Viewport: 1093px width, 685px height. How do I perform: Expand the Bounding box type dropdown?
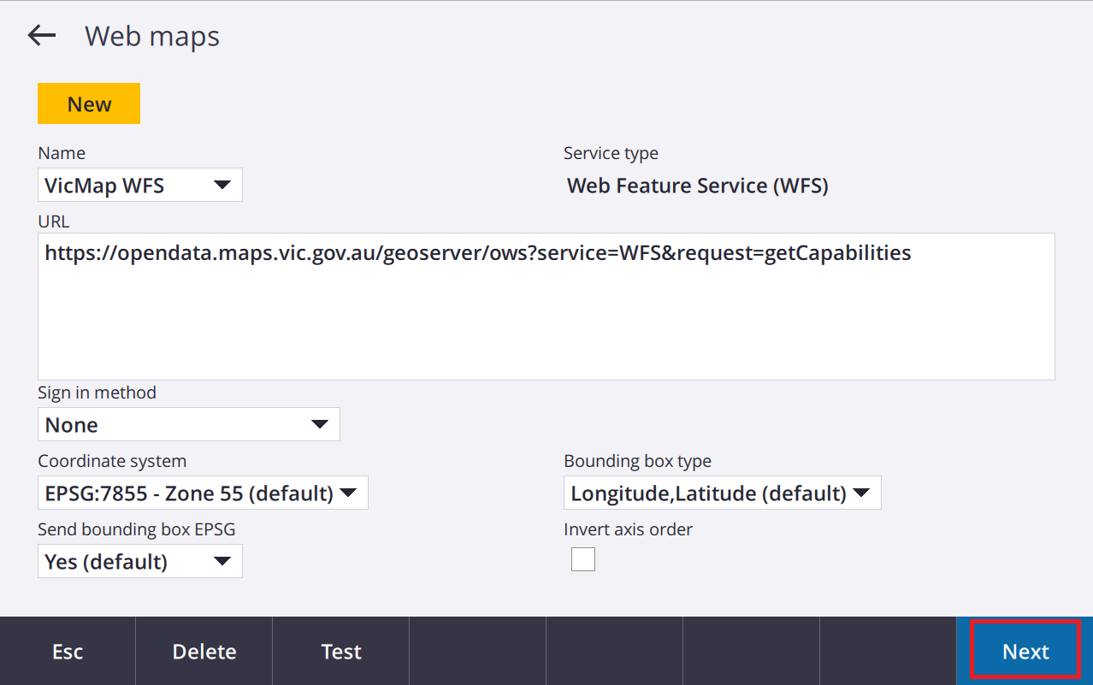(722, 493)
